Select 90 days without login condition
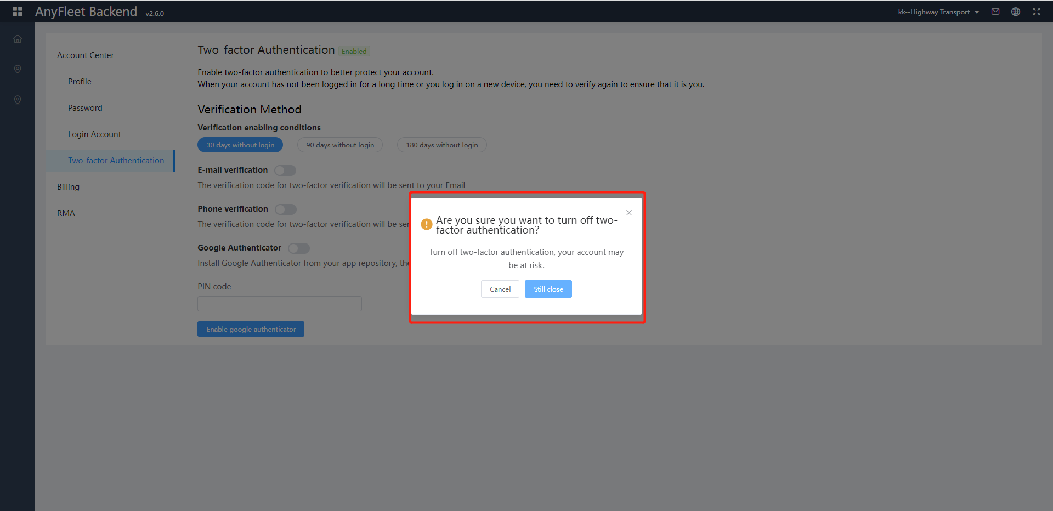1053x511 pixels. tap(340, 145)
